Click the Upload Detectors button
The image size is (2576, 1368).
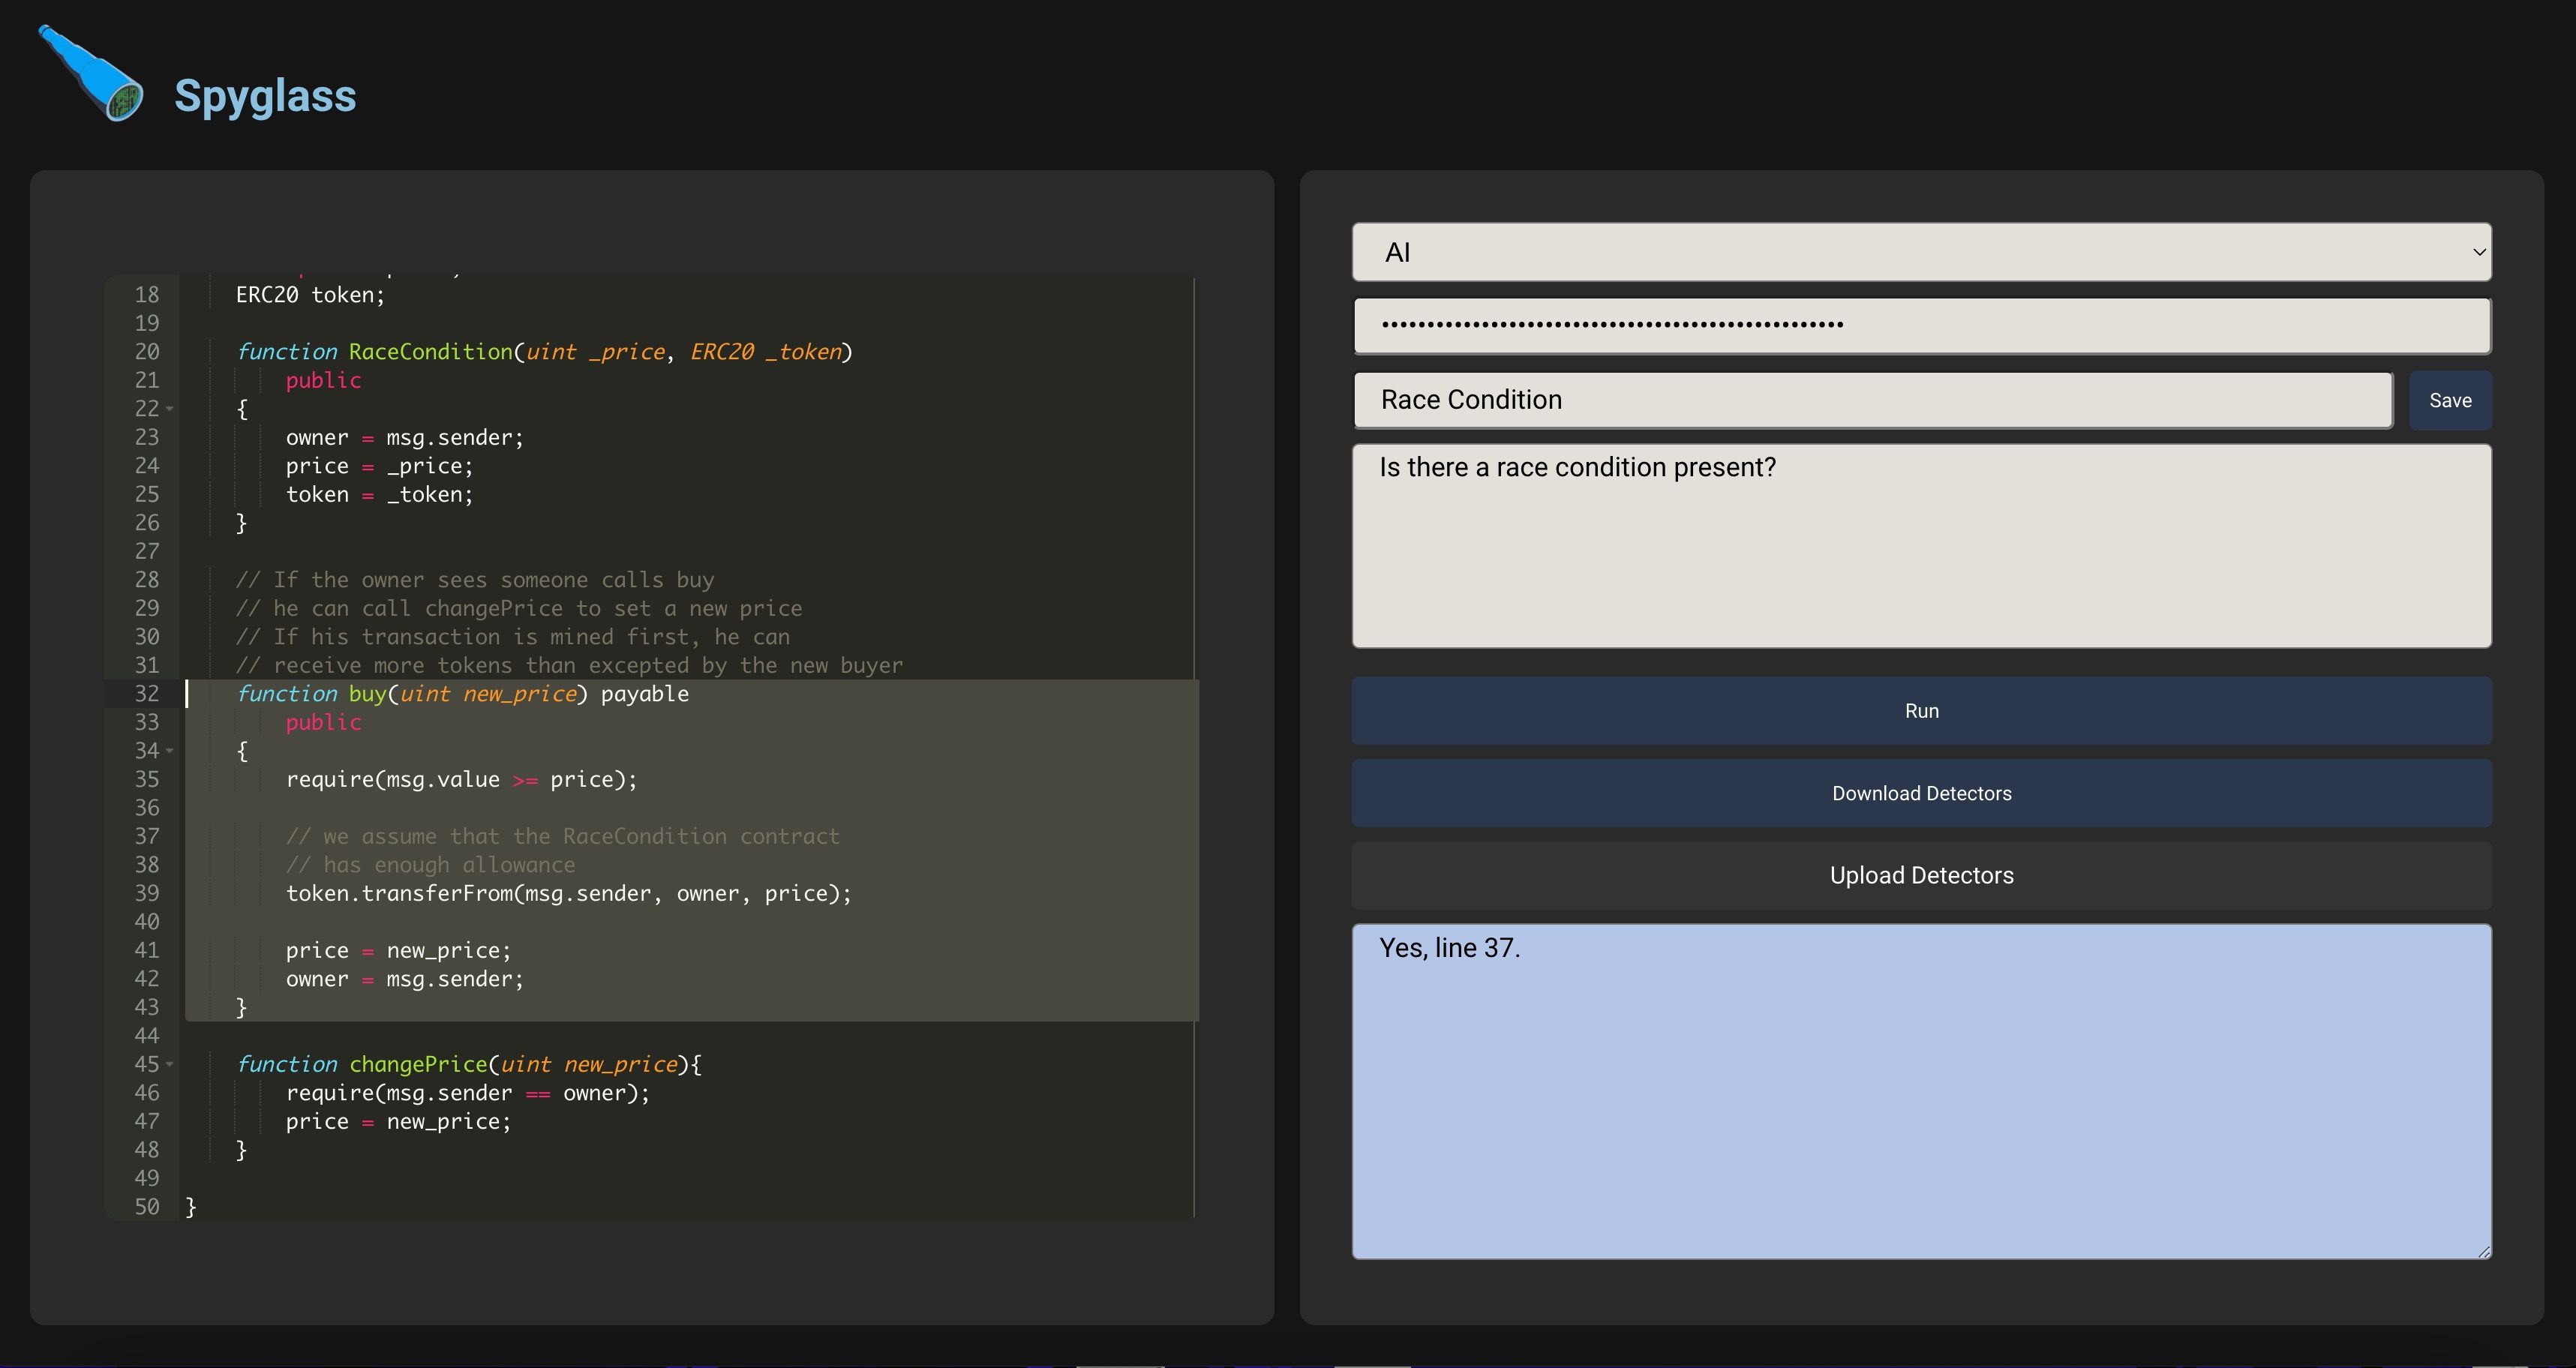[1921, 875]
